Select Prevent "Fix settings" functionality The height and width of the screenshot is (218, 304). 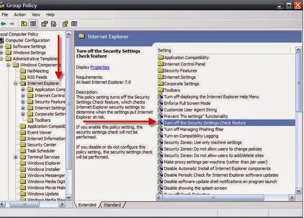(x=196, y=116)
